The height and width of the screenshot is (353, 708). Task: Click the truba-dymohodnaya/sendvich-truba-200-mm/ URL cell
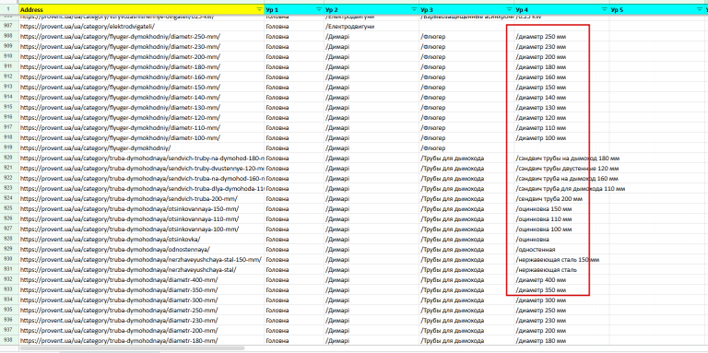141,199
